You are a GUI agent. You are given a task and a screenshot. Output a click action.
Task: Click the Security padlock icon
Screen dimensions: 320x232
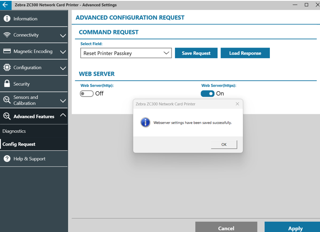click(7, 84)
